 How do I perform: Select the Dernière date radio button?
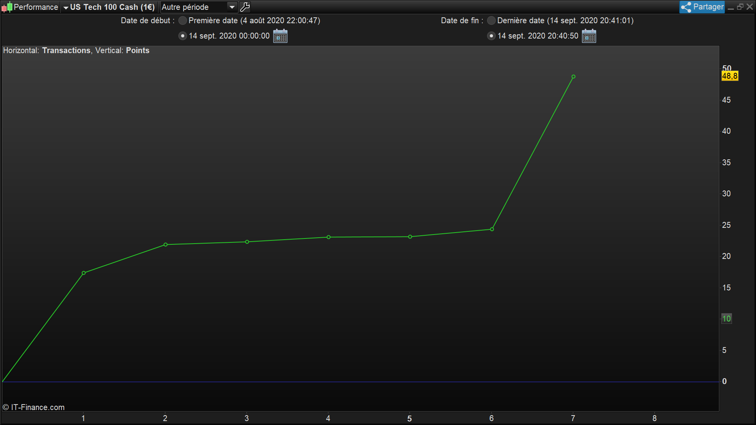click(491, 20)
